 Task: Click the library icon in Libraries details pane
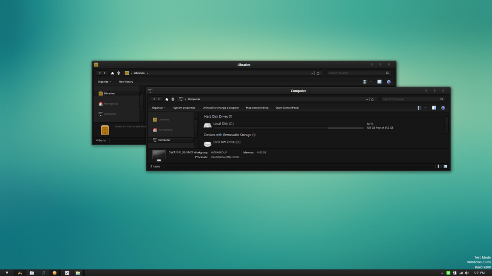click(105, 130)
